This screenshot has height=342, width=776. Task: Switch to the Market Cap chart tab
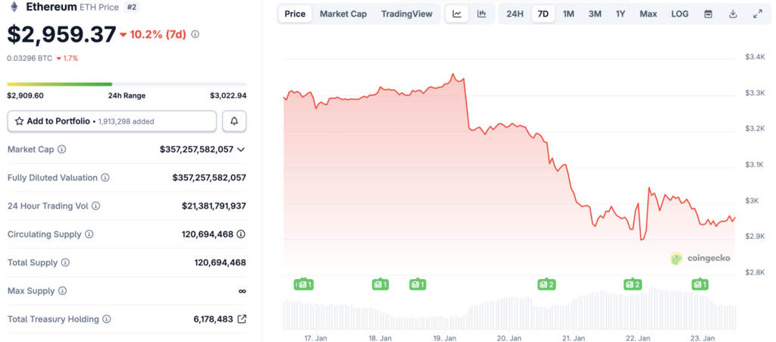click(x=343, y=14)
